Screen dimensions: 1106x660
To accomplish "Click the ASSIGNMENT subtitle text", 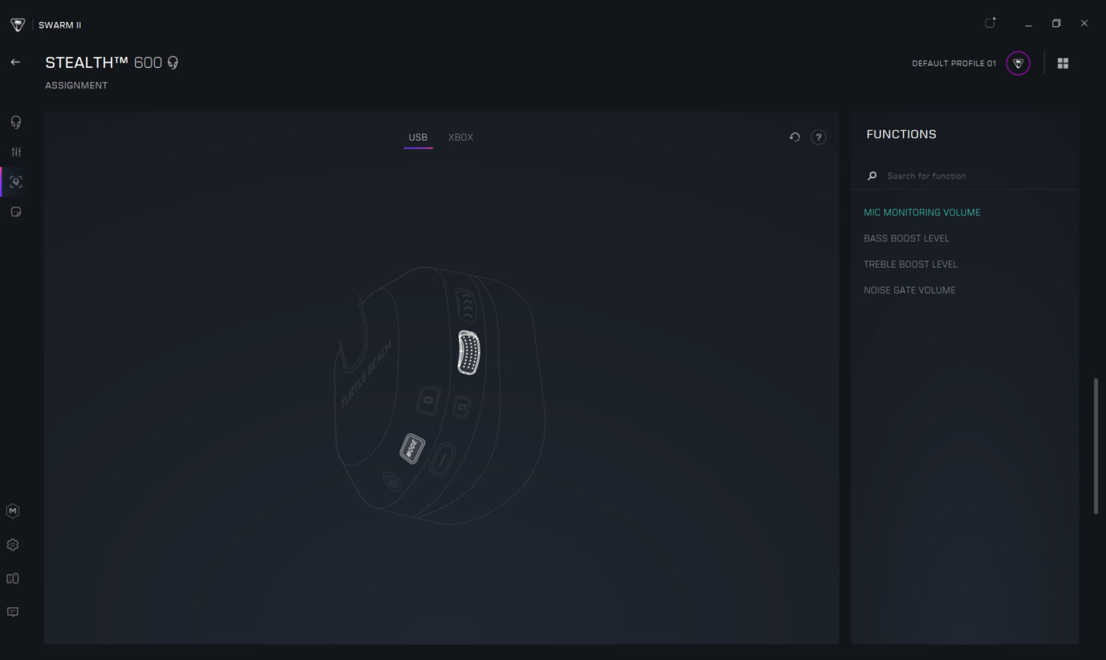I will click(77, 85).
